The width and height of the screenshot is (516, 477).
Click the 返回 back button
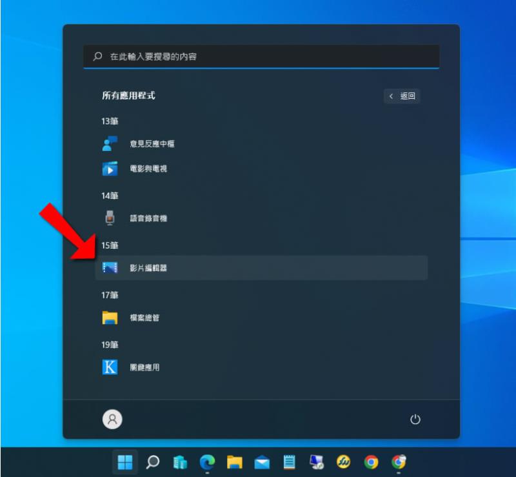(402, 96)
